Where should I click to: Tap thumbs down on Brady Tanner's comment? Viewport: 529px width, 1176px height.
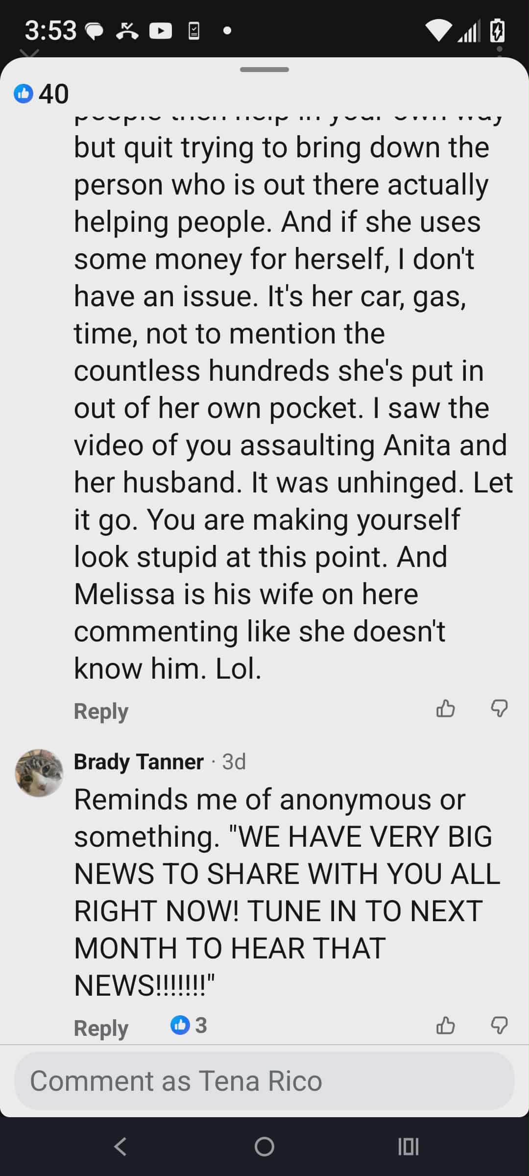coord(499,1026)
